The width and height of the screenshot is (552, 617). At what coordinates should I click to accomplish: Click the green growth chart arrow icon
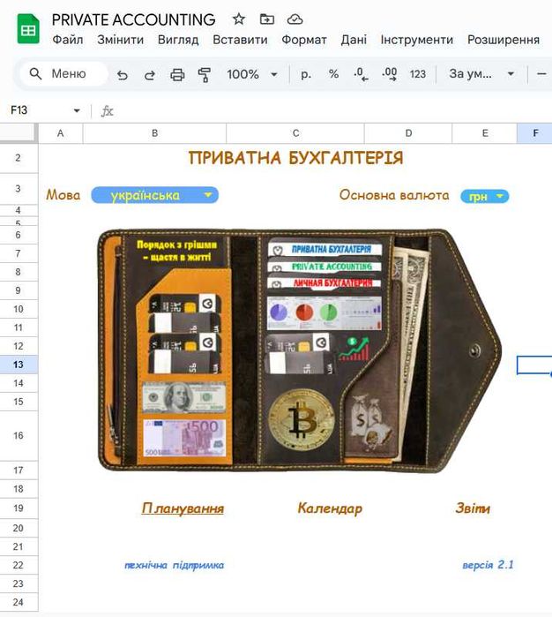coord(354,349)
